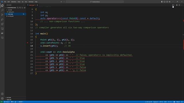
Task: Toggle the bottom panel layout
Action: (x=164, y=2)
